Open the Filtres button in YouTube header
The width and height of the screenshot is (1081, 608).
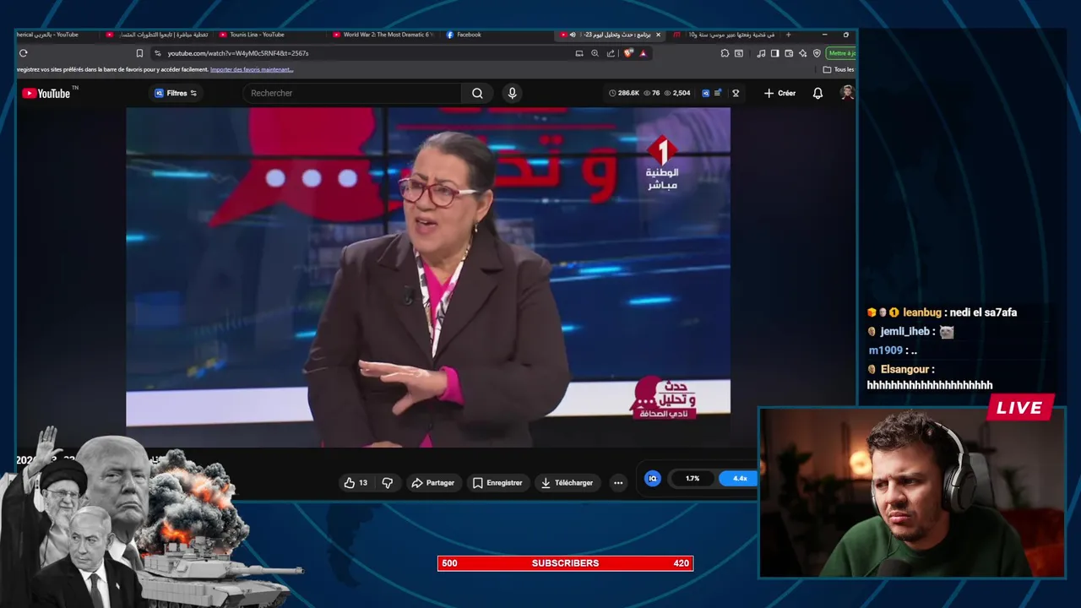[176, 93]
